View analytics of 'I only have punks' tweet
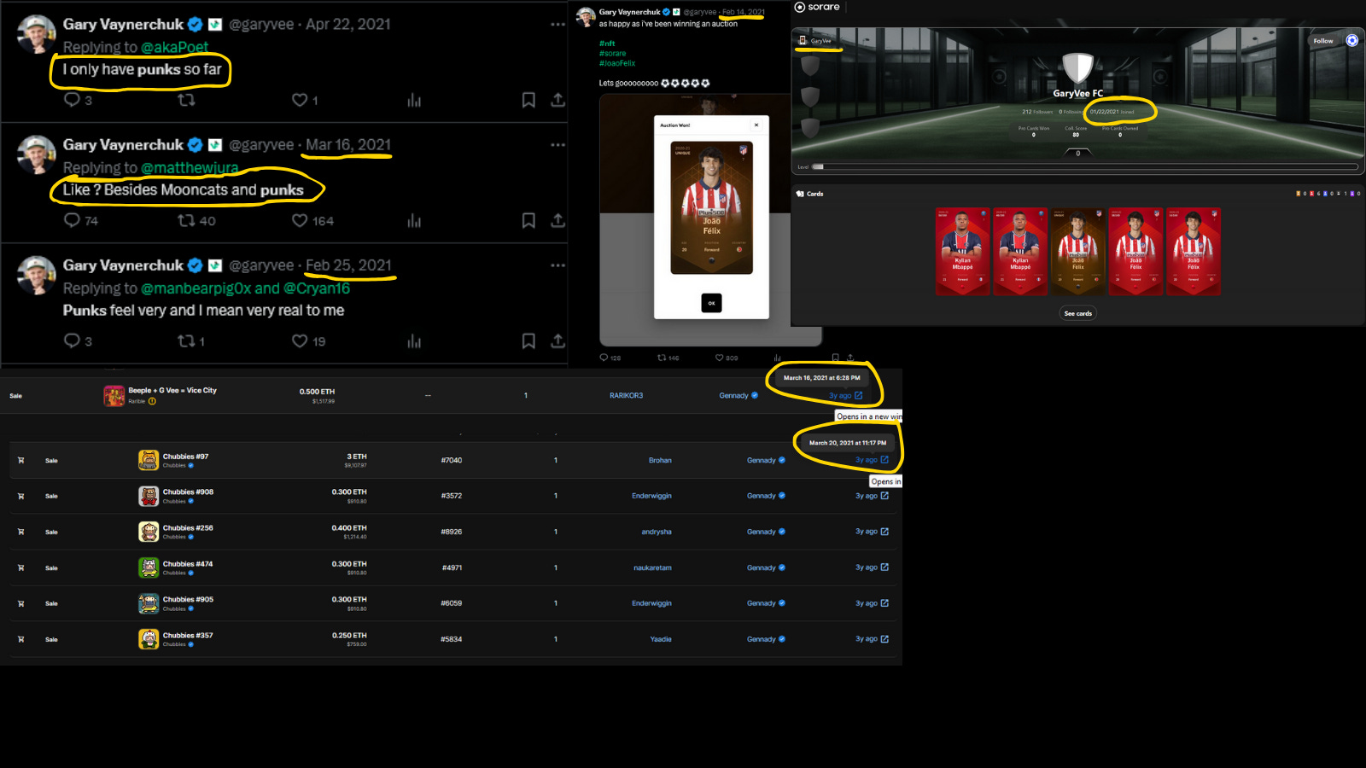This screenshot has height=768, width=1366. (414, 100)
